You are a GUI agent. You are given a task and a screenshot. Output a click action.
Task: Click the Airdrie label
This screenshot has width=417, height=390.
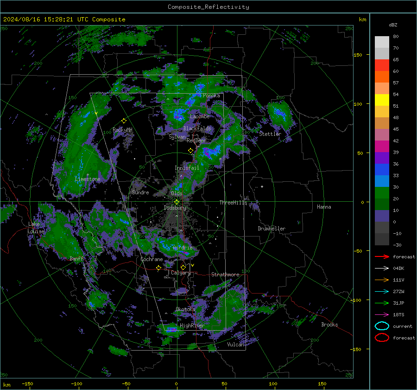tap(183, 248)
